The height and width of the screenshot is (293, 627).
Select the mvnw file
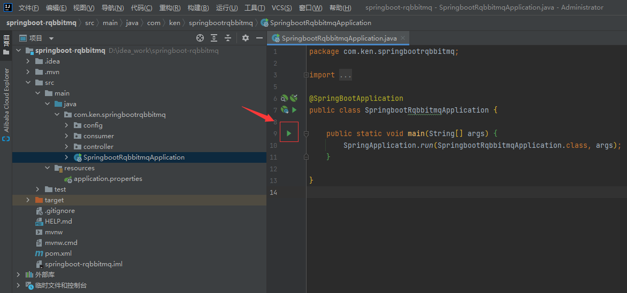(53, 232)
